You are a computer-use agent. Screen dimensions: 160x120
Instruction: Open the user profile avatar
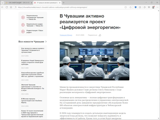153,7
